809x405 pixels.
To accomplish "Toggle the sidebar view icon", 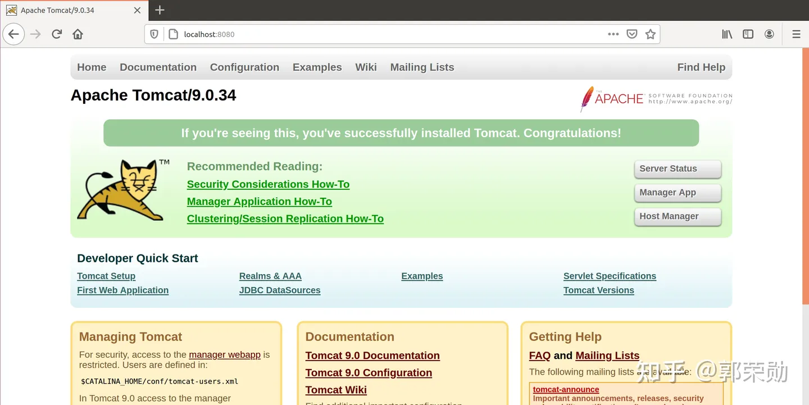I will point(748,34).
